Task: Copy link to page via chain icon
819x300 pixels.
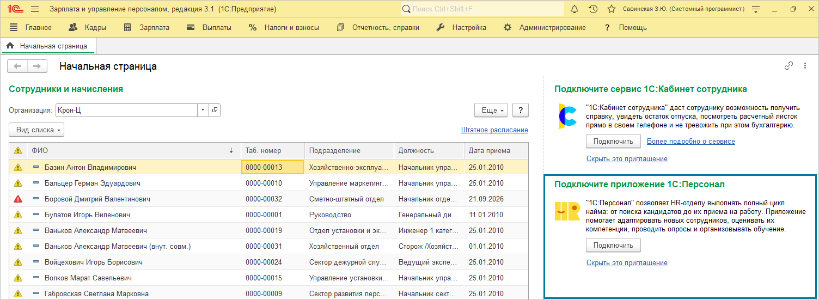Action: tap(789, 66)
